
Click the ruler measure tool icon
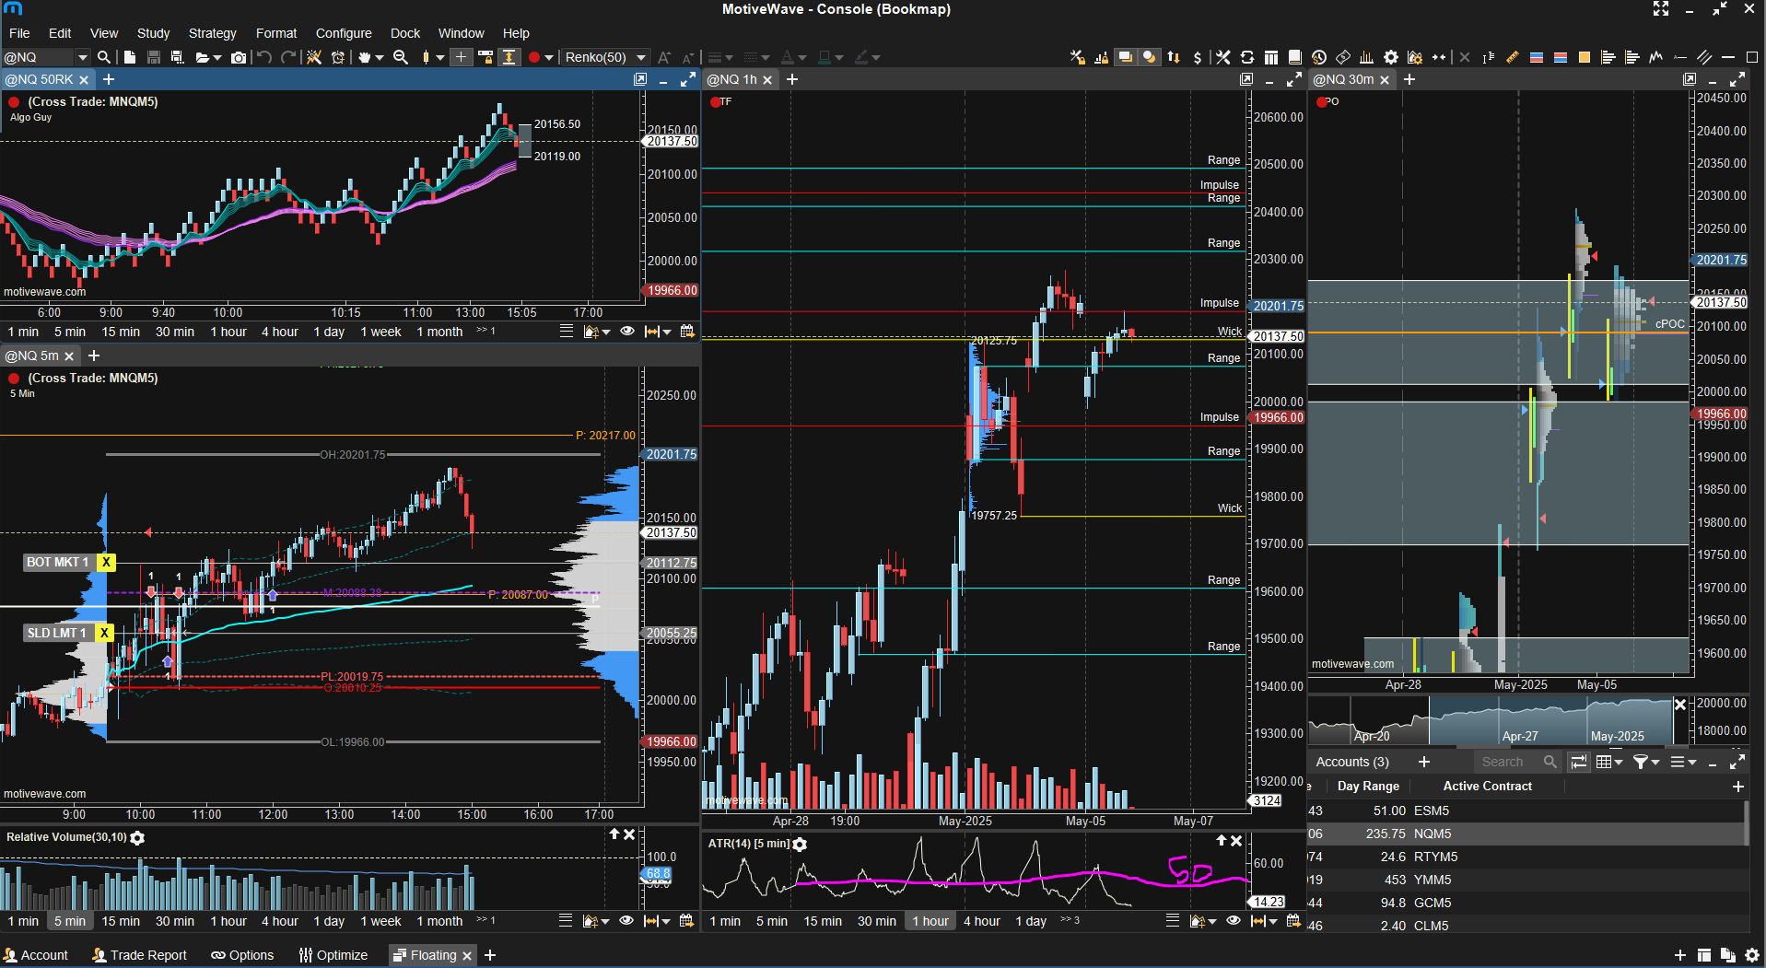[1513, 57]
